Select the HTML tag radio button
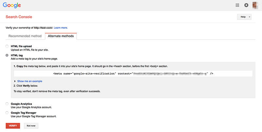Image resolution: width=262 pixels, height=132 pixels. 7,55
